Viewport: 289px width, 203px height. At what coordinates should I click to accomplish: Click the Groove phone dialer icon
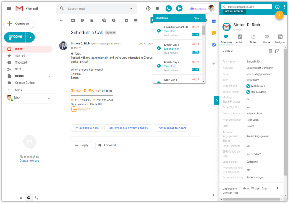(x=168, y=9)
